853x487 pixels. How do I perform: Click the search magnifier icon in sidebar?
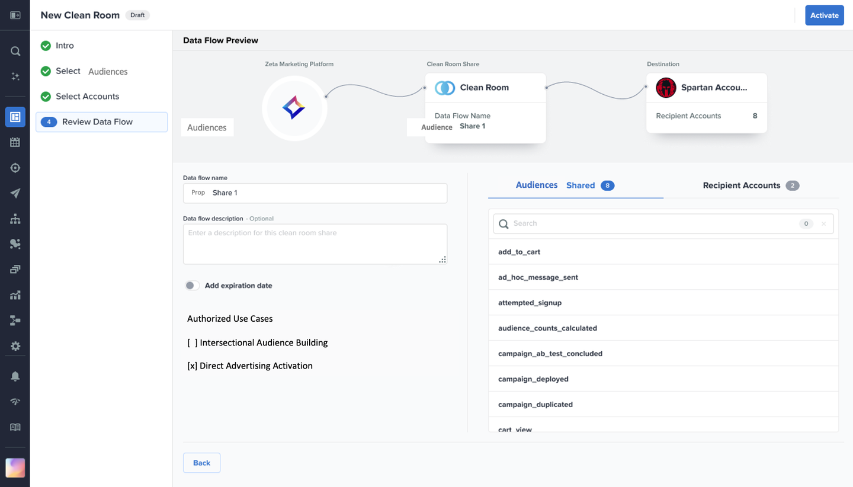[x=15, y=52]
